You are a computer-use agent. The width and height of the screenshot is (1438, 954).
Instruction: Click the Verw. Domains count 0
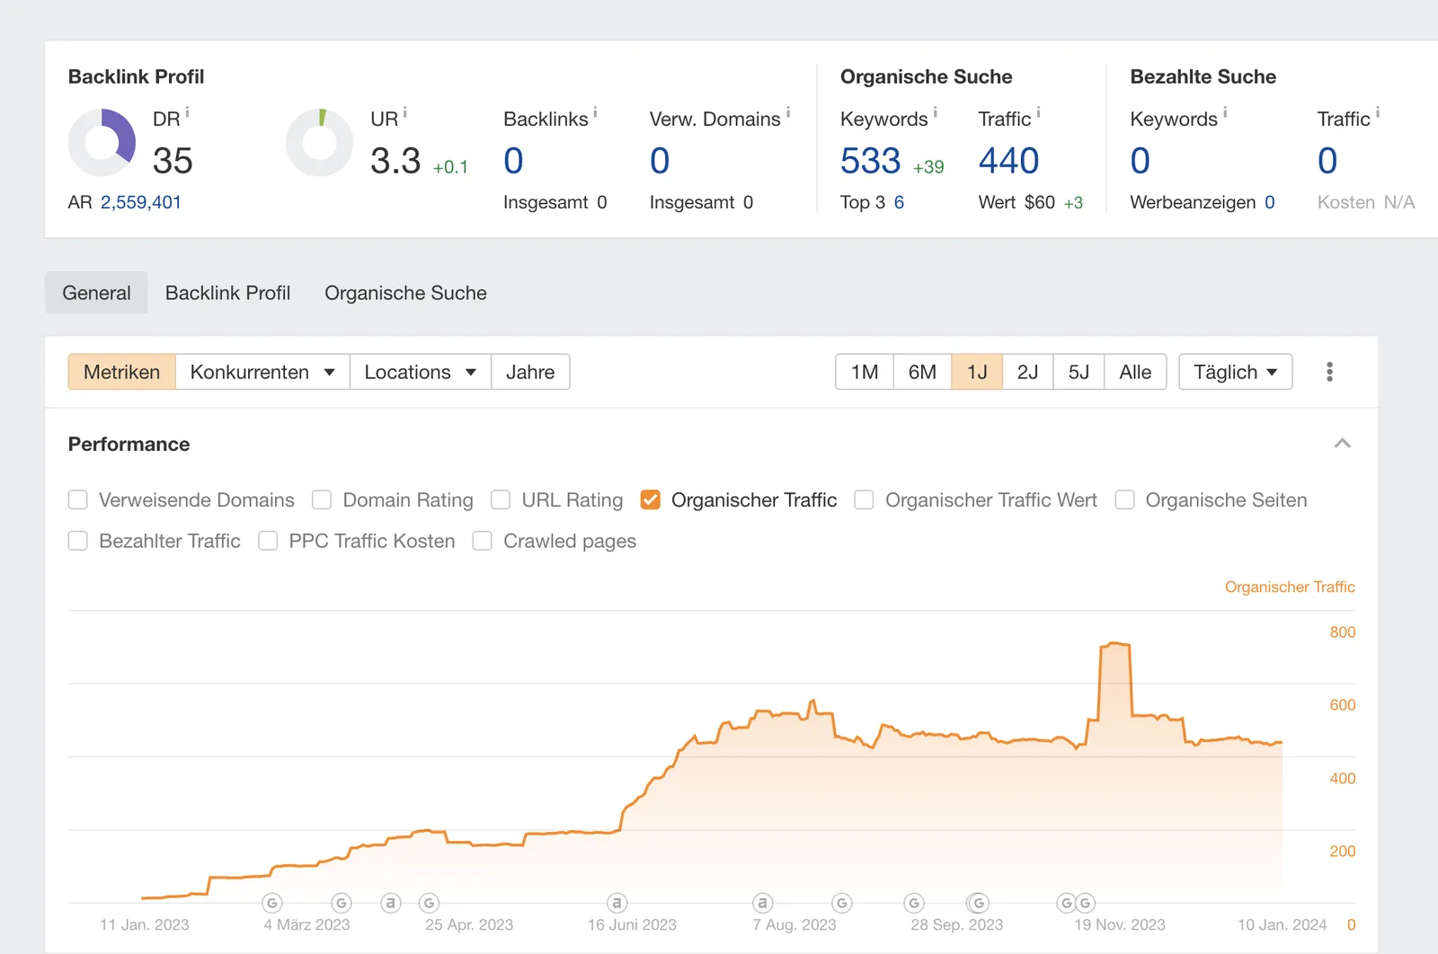click(x=660, y=161)
